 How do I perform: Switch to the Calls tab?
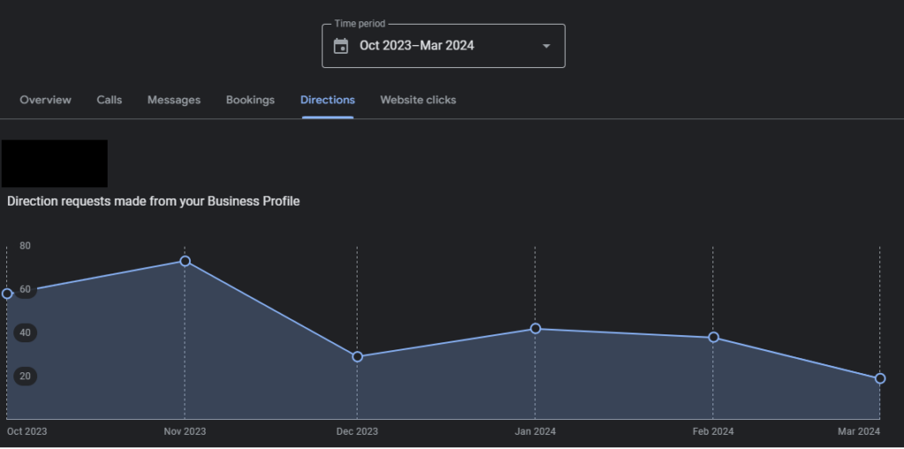coord(109,101)
